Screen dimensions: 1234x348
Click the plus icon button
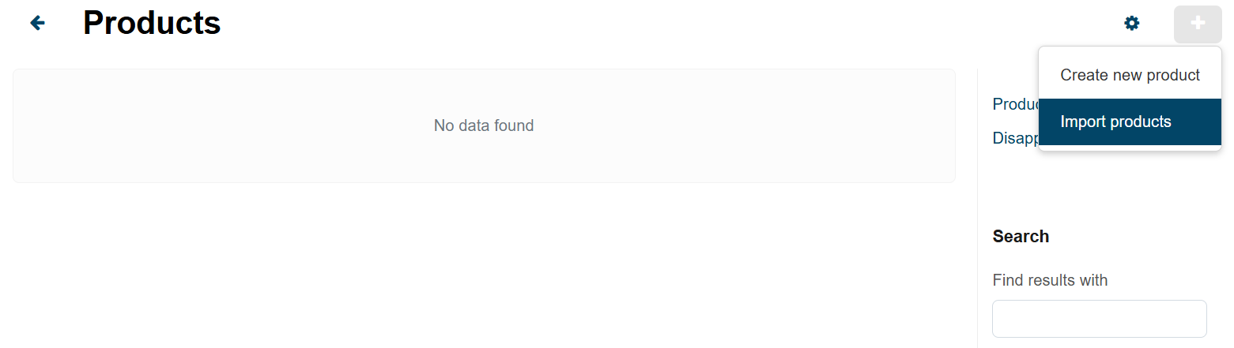coord(1198,24)
